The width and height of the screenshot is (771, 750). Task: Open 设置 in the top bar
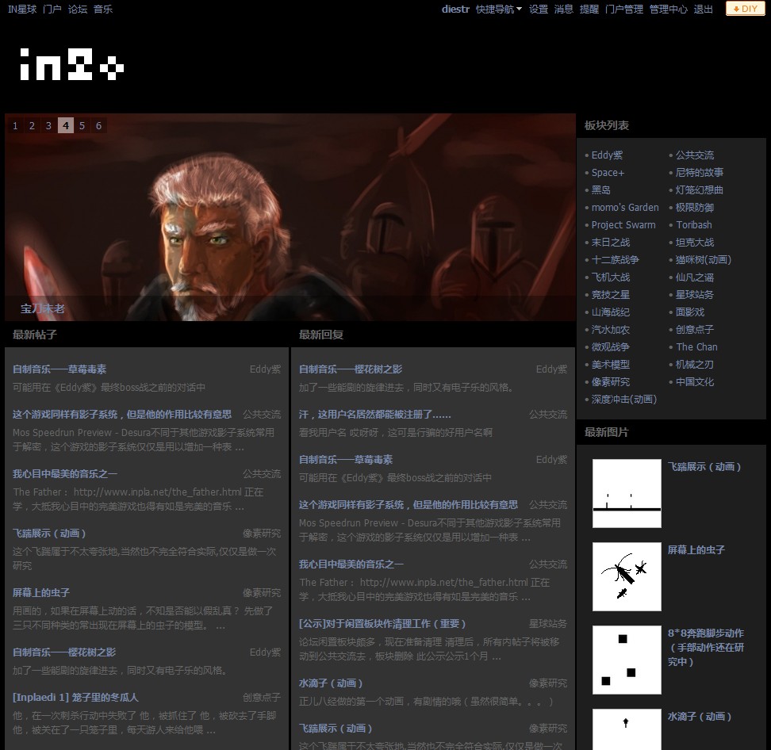pyautogui.click(x=539, y=9)
